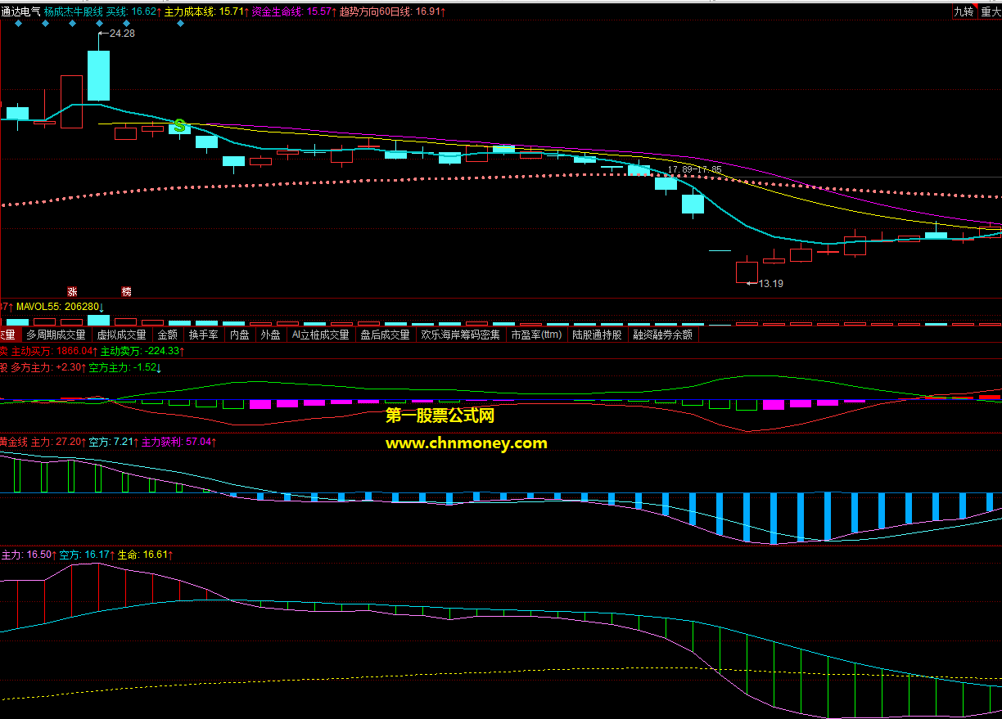Open the 外盘 tab

[x=270, y=335]
